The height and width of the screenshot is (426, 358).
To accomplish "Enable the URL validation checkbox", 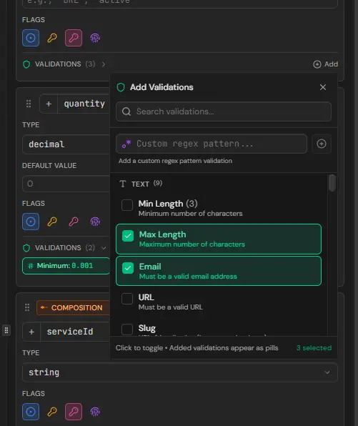I will (127, 299).
